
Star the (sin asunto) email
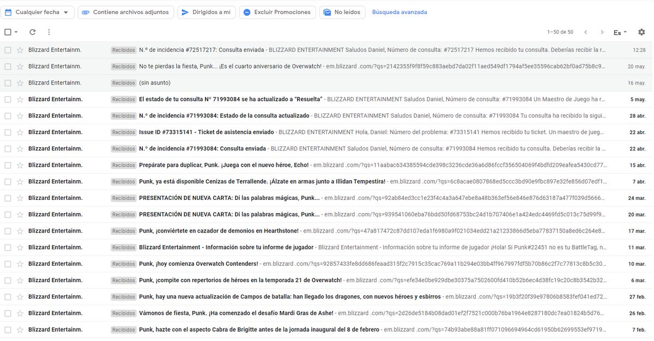tap(20, 83)
